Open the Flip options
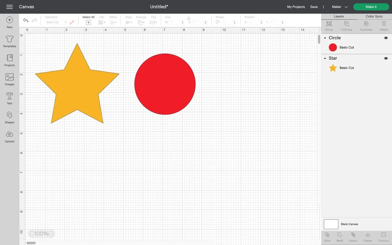The height and width of the screenshot is (245, 392). click(x=154, y=22)
